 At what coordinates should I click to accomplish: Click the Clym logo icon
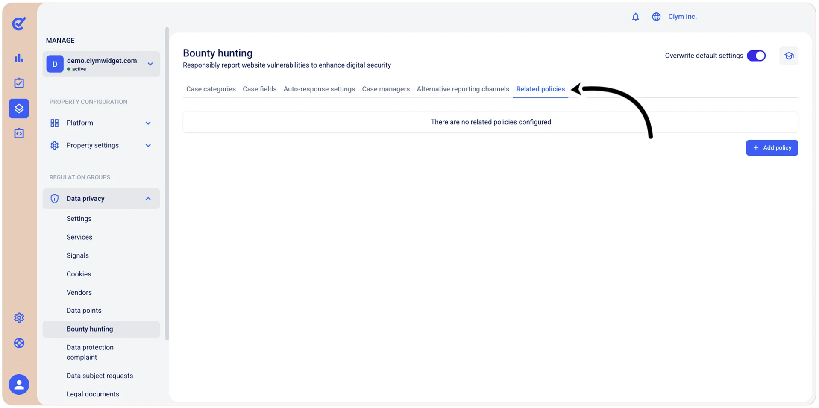pyautogui.click(x=19, y=23)
